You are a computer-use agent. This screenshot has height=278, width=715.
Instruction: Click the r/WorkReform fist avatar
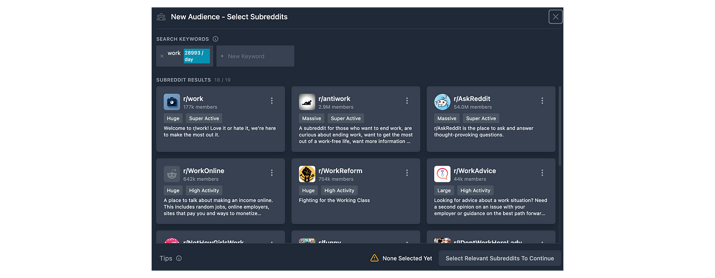[307, 174]
